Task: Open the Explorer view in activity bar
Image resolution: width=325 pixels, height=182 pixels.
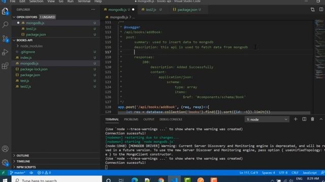Action: coord(5,11)
